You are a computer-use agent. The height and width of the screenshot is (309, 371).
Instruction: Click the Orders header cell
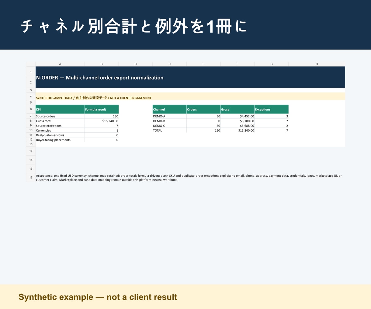coord(203,109)
